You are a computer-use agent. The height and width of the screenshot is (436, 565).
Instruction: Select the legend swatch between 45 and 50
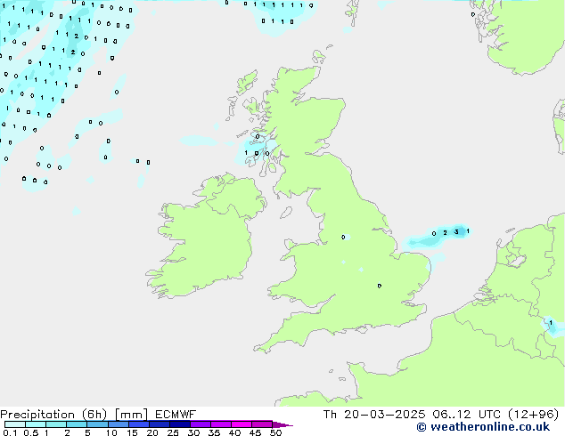pyautogui.click(x=262, y=424)
